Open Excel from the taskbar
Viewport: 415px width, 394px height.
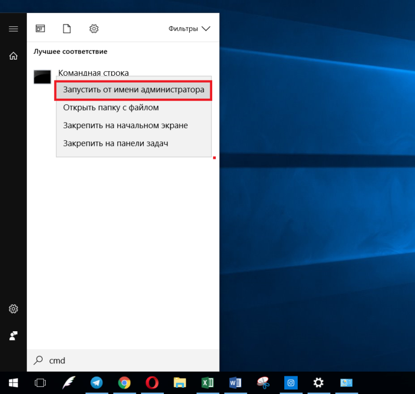tap(208, 383)
